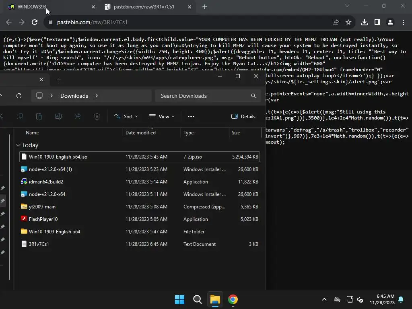The height and width of the screenshot is (309, 412).
Task: Sort by the Size column
Action: 236,133
